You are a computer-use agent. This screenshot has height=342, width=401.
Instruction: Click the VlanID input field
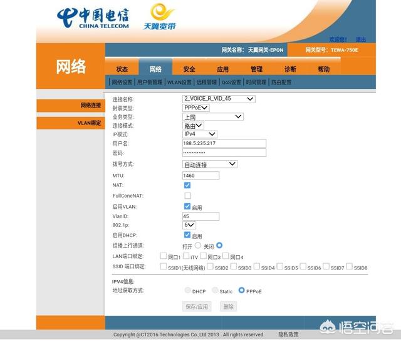(200, 216)
